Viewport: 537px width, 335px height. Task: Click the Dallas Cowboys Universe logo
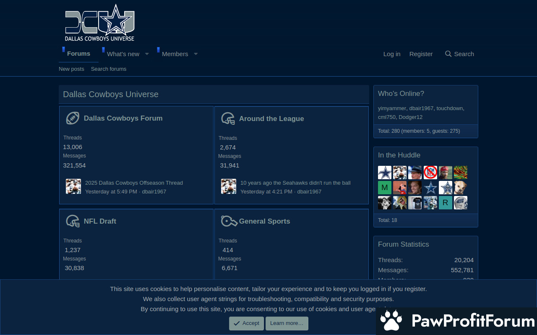pyautogui.click(x=100, y=23)
